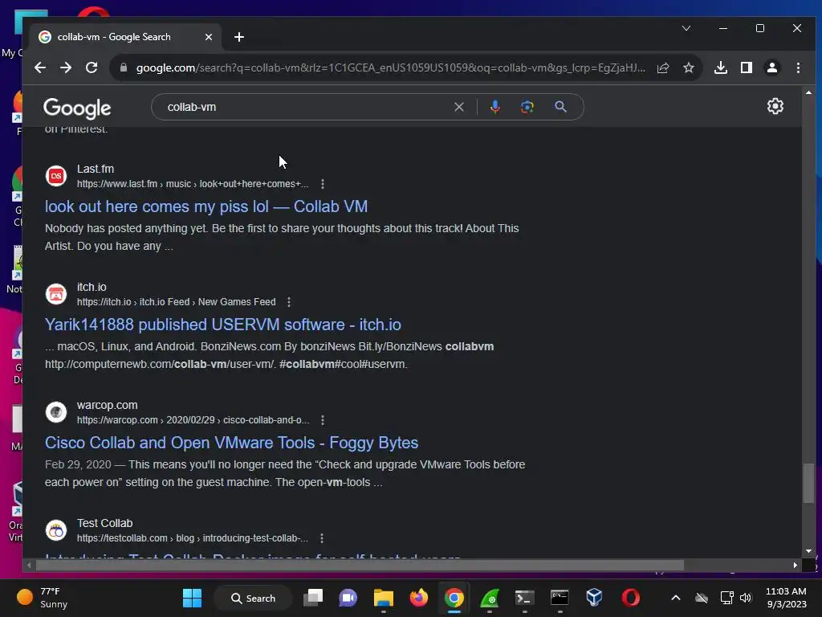822x617 pixels.
Task: Open Chrome profile menu
Action: (x=772, y=67)
